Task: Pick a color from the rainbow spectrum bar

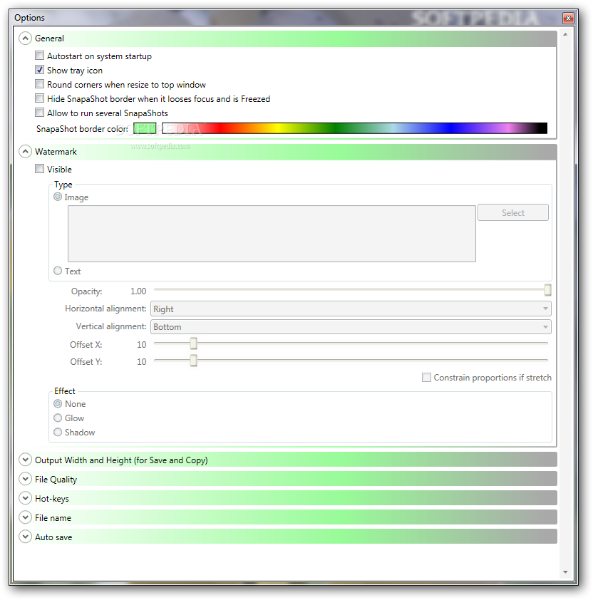Action: [354, 128]
